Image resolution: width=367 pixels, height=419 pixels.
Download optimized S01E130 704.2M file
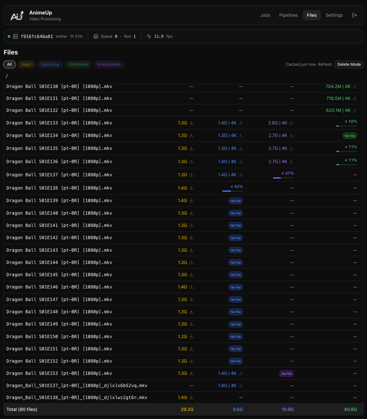click(x=355, y=86)
